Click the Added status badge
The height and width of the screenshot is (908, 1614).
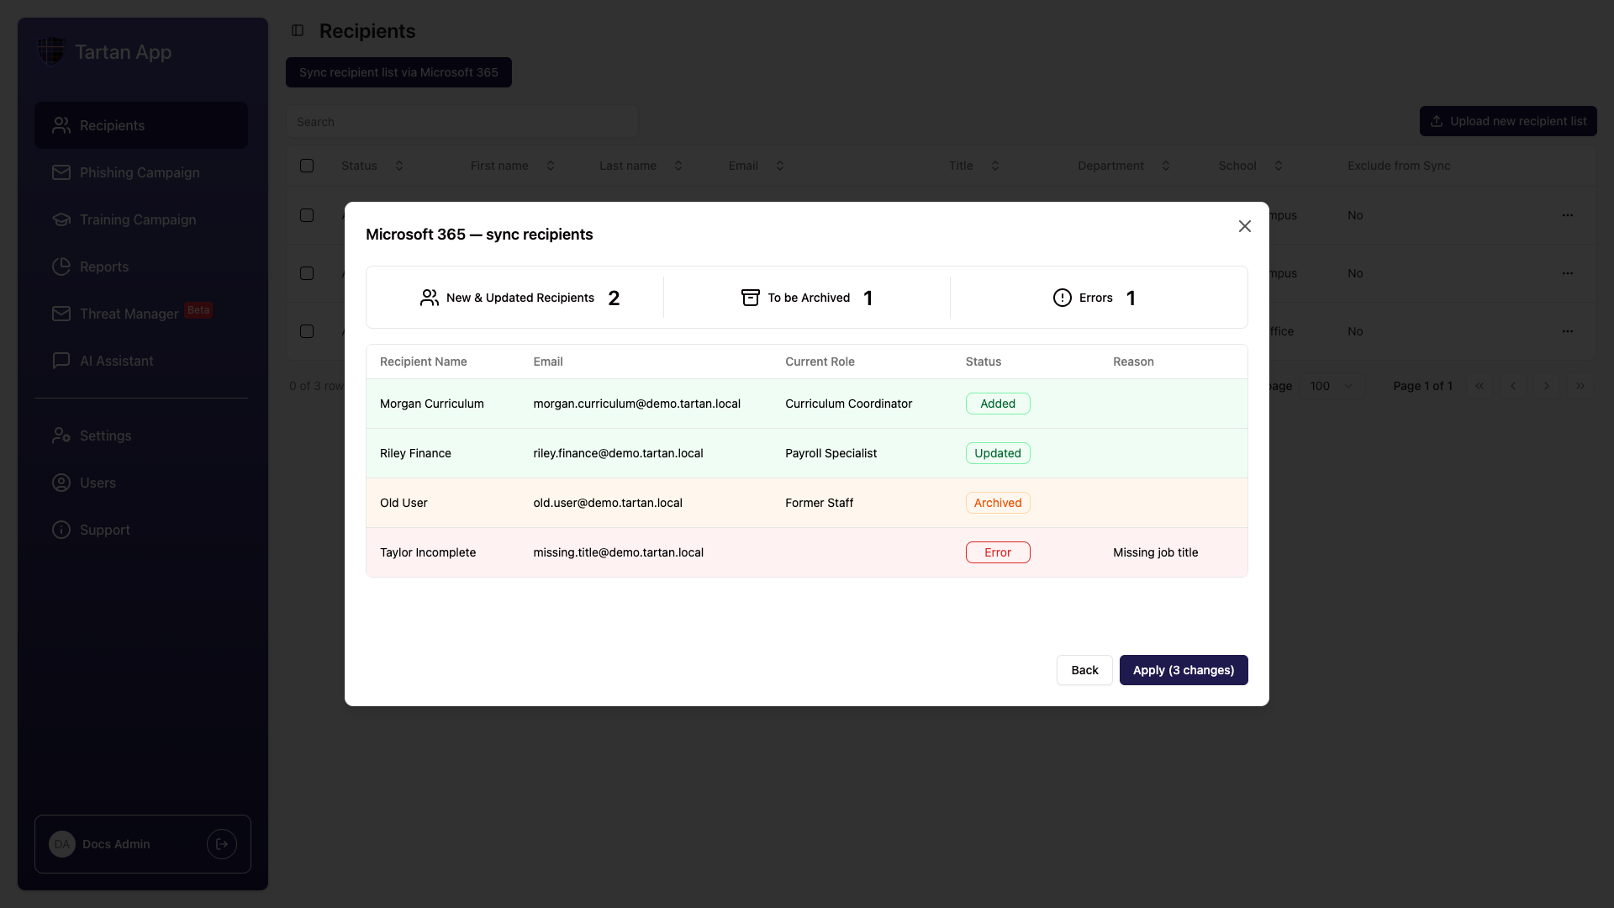coord(998,404)
